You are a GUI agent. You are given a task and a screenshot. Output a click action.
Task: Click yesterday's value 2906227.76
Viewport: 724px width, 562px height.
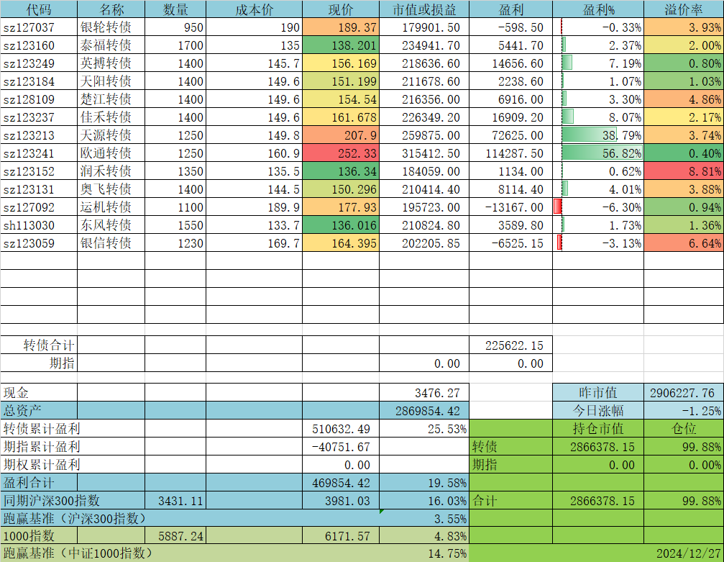(684, 393)
